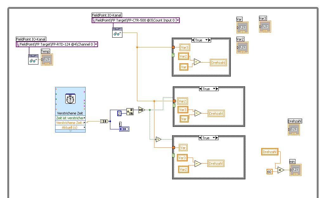
Task: Select the subtract node in the bottom case structure
Action: [198, 164]
